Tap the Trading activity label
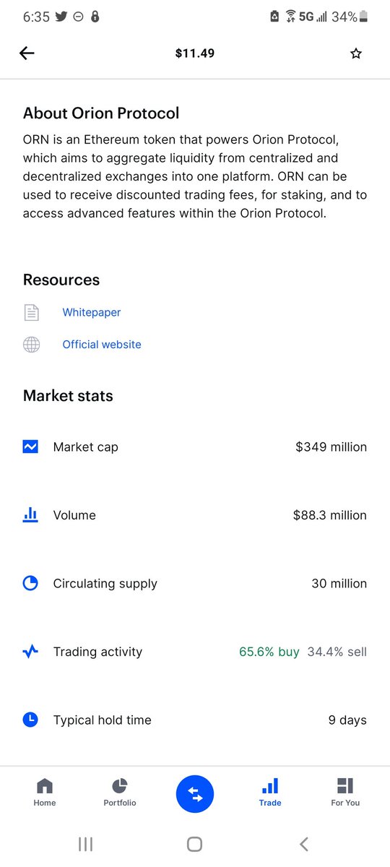 click(x=97, y=652)
